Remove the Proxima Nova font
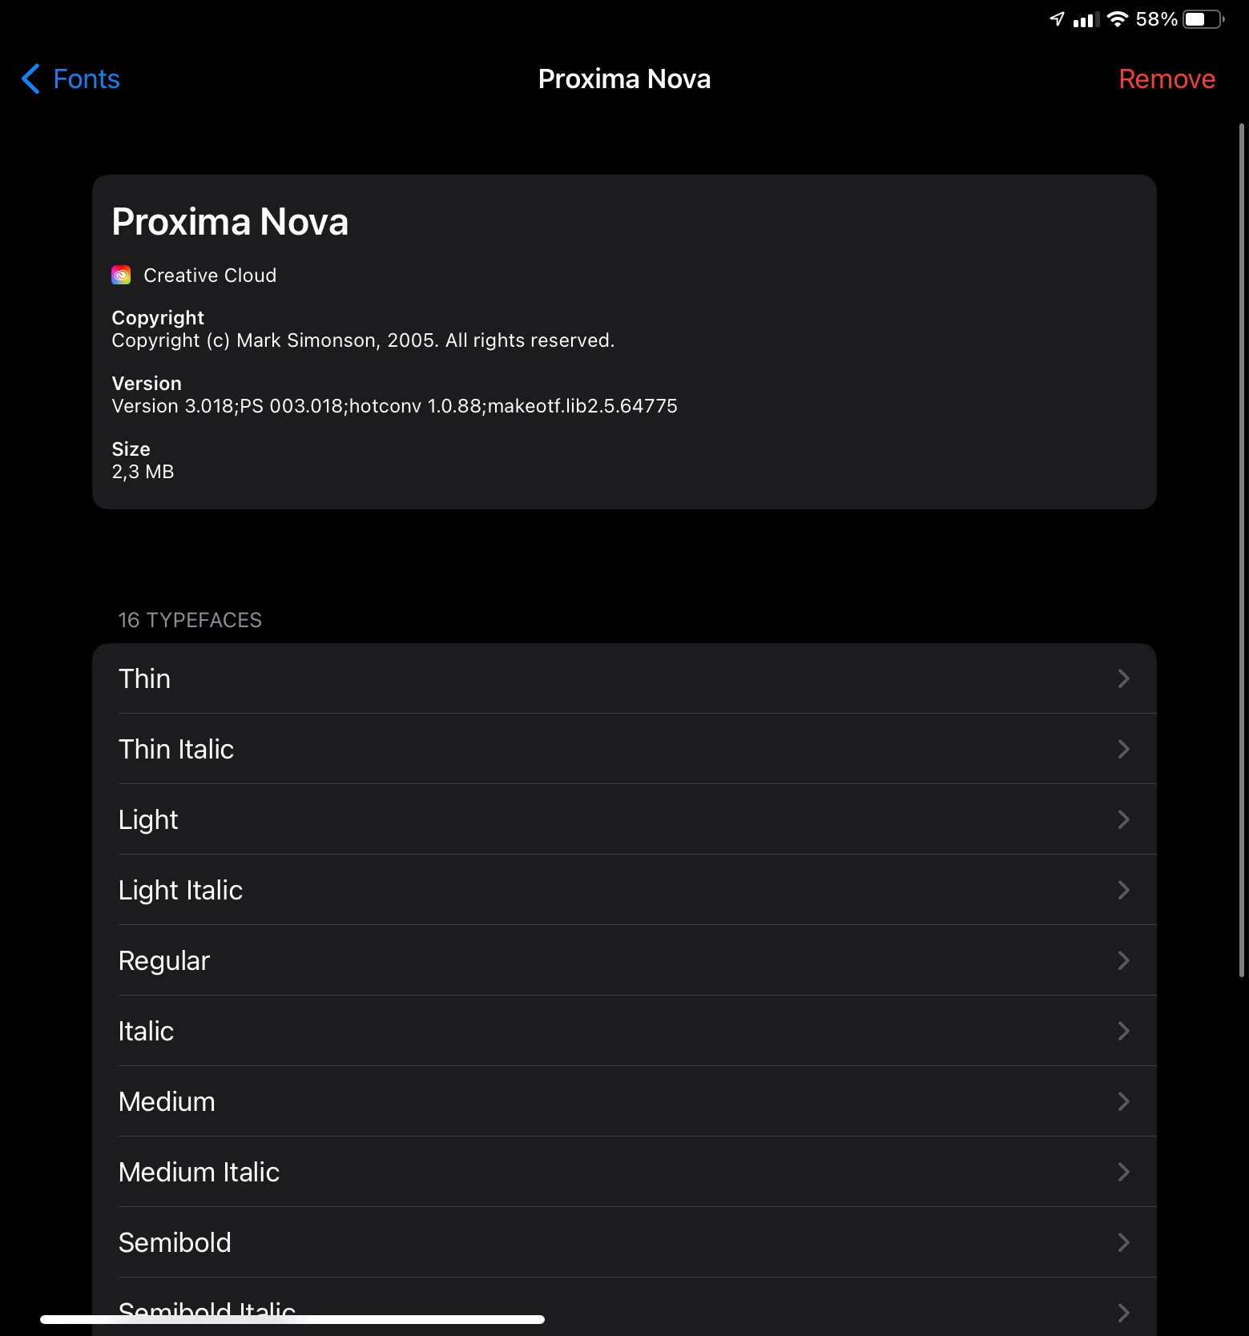 1166,79
